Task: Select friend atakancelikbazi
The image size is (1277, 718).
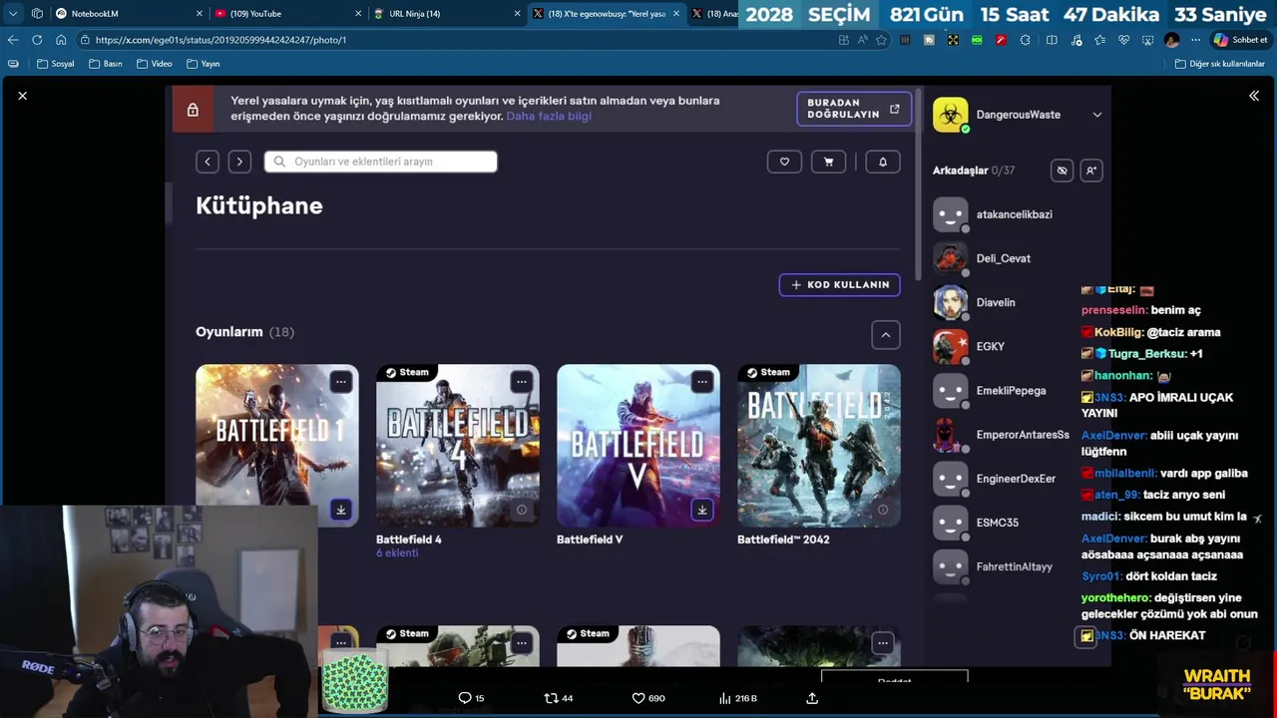Action: [1015, 214]
